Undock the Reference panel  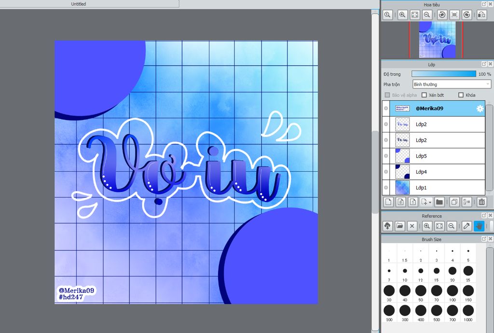pyautogui.click(x=484, y=216)
